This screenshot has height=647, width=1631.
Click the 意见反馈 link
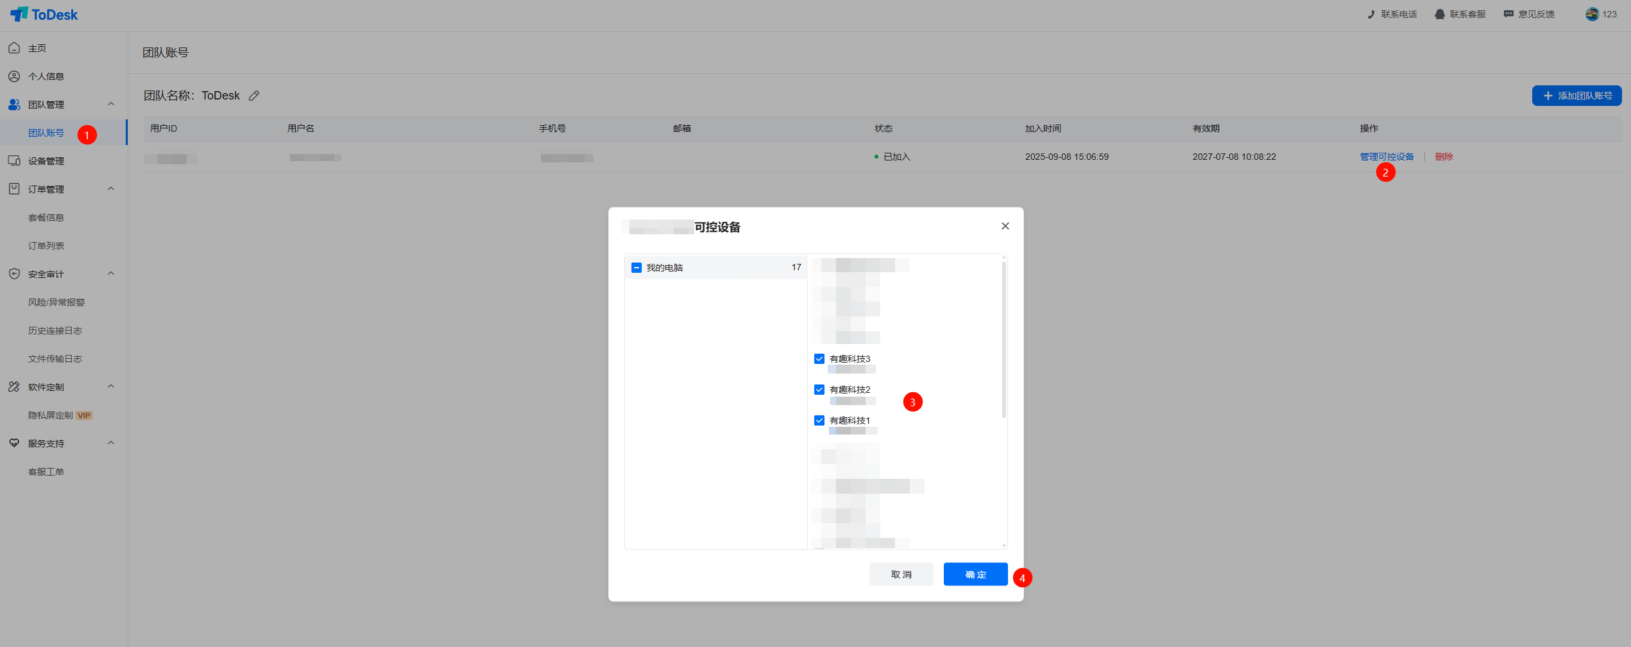[x=1529, y=14]
